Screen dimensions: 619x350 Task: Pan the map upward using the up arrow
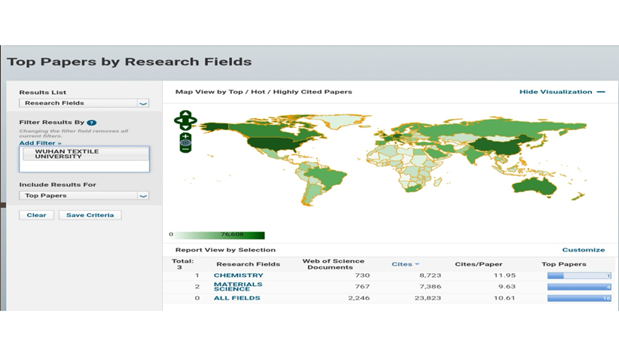pos(185,113)
